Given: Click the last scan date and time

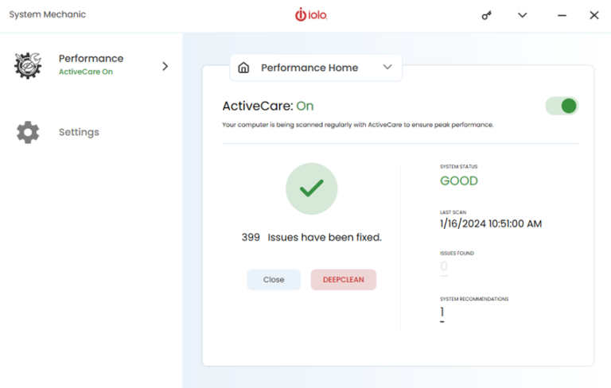Looking at the screenshot, I should (x=490, y=223).
